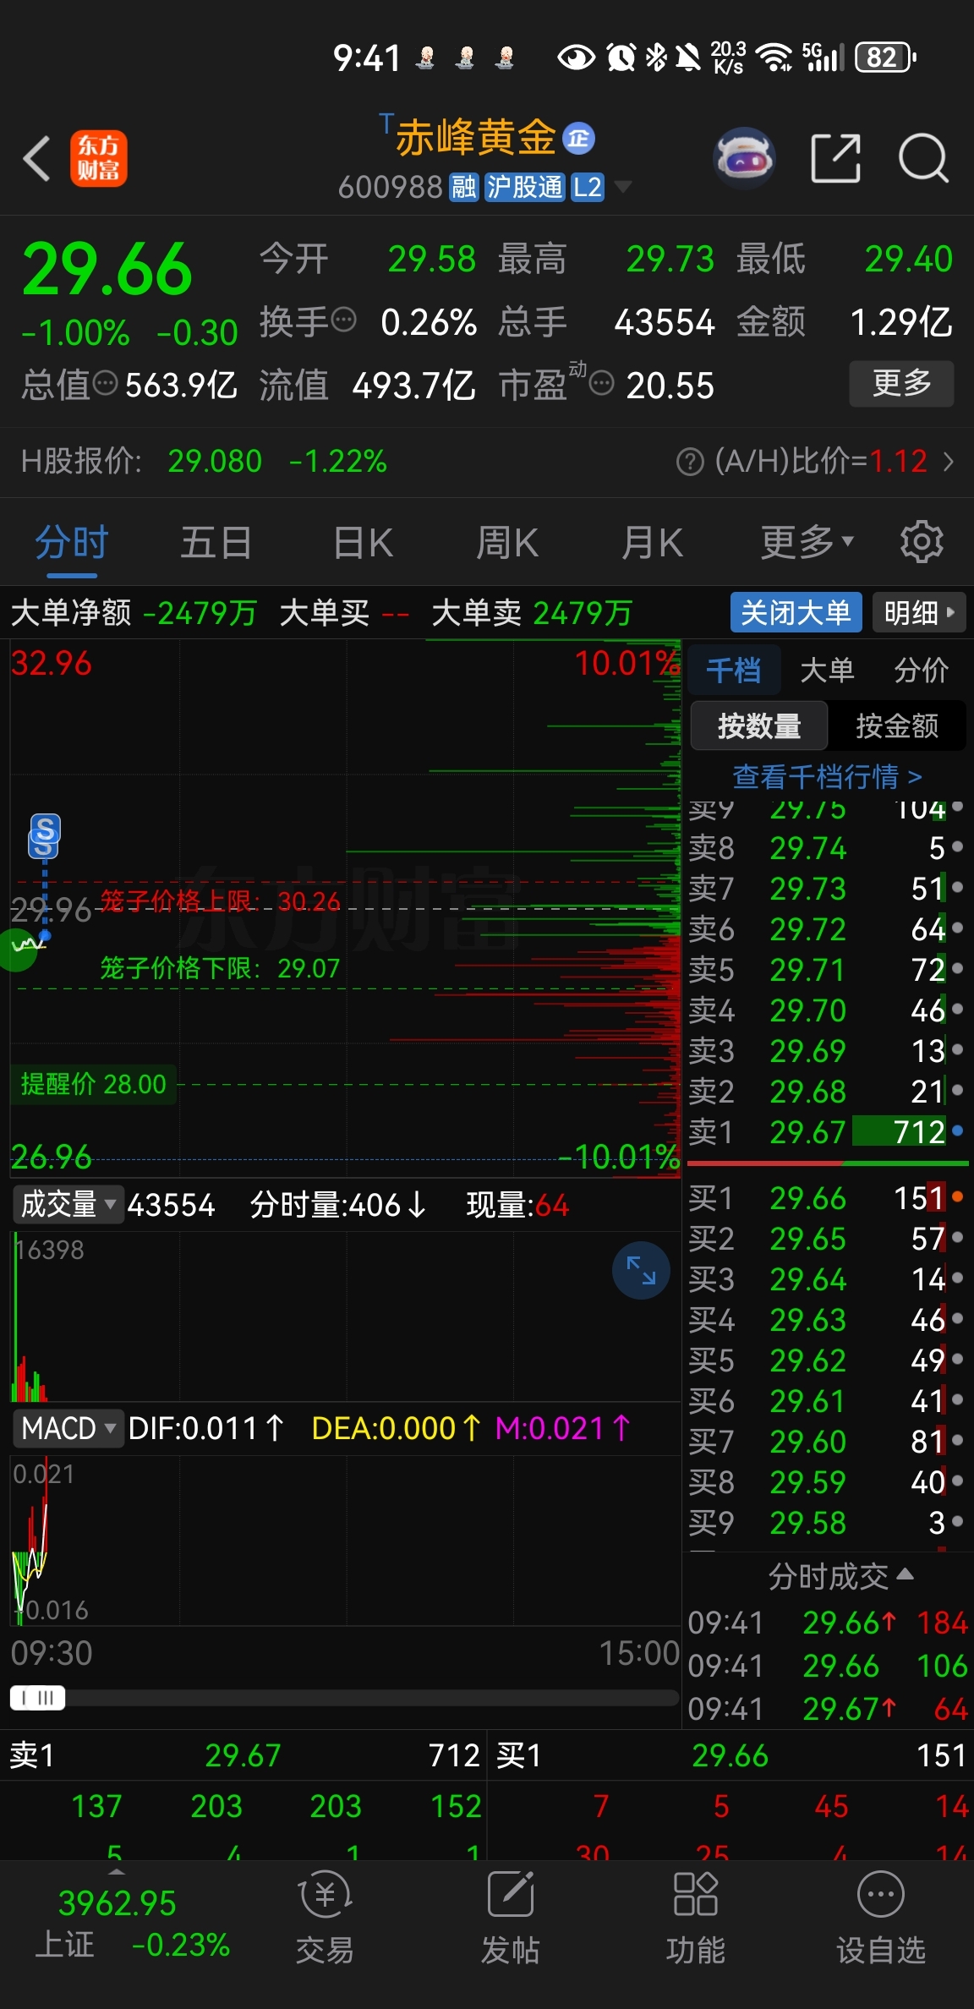Screen dimensions: 974x2009
Task: Tap the question mark before A/H比价
Action: tap(690, 462)
